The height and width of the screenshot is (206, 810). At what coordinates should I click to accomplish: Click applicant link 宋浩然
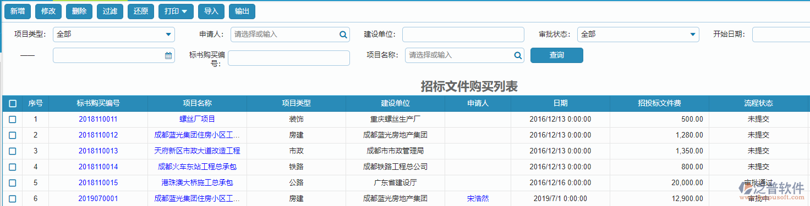click(x=478, y=198)
